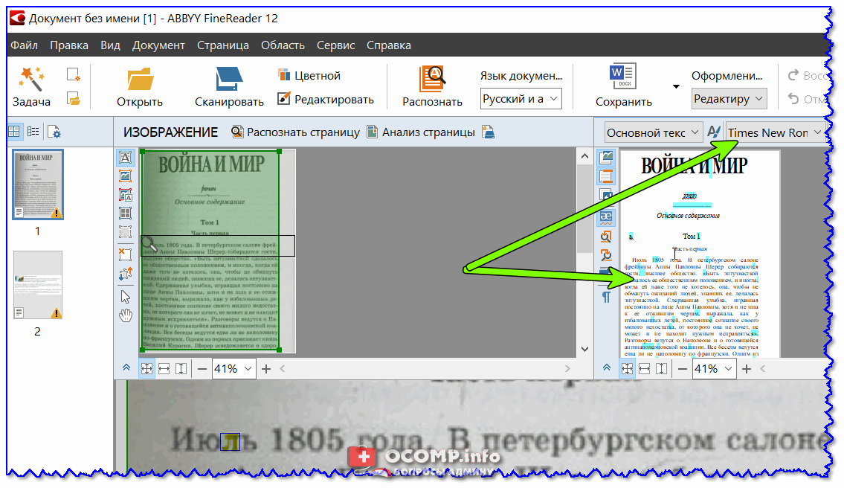Open the Область menu
The width and height of the screenshot is (844, 488).
tap(283, 45)
